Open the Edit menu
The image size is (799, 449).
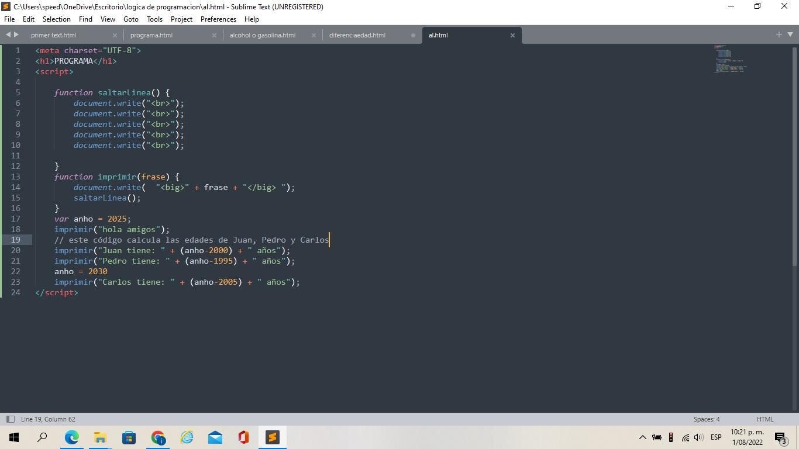(28, 19)
